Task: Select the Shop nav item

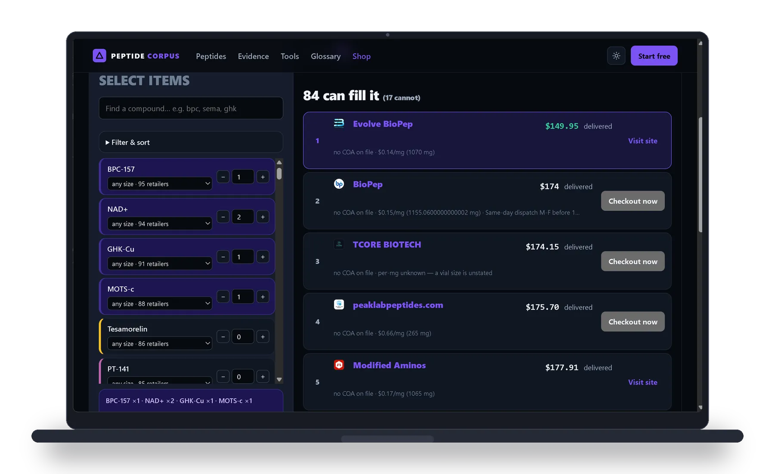Action: pos(361,56)
